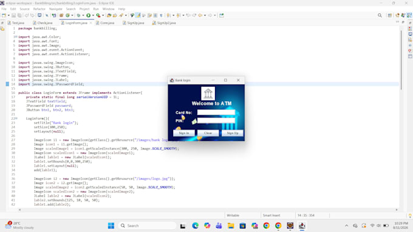Open the Windows Start menu
The image size is (413, 232).
pos(111,226)
